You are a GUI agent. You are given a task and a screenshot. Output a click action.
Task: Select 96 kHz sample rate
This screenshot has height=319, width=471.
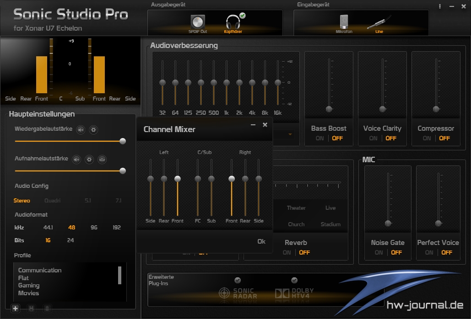(94, 227)
